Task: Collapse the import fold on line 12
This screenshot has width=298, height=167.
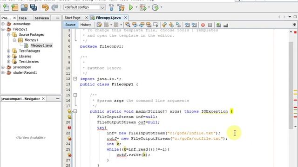Action: pos(75,78)
